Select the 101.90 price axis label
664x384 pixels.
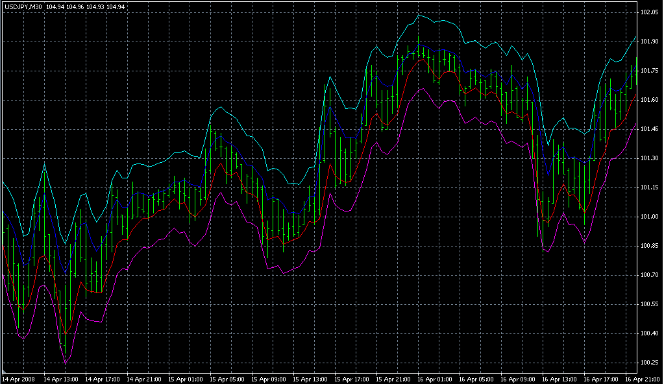(650, 42)
